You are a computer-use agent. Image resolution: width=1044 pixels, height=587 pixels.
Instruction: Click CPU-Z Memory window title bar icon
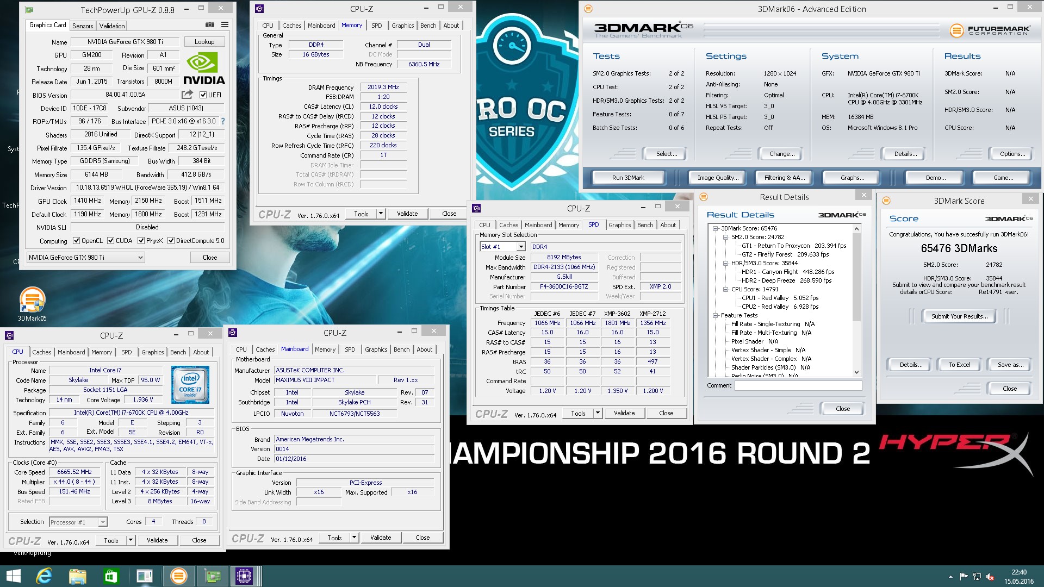tap(259, 9)
